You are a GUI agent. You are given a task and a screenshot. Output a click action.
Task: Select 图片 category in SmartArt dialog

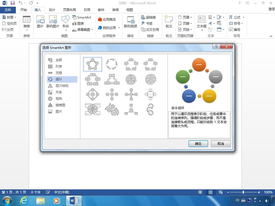(x=62, y=111)
